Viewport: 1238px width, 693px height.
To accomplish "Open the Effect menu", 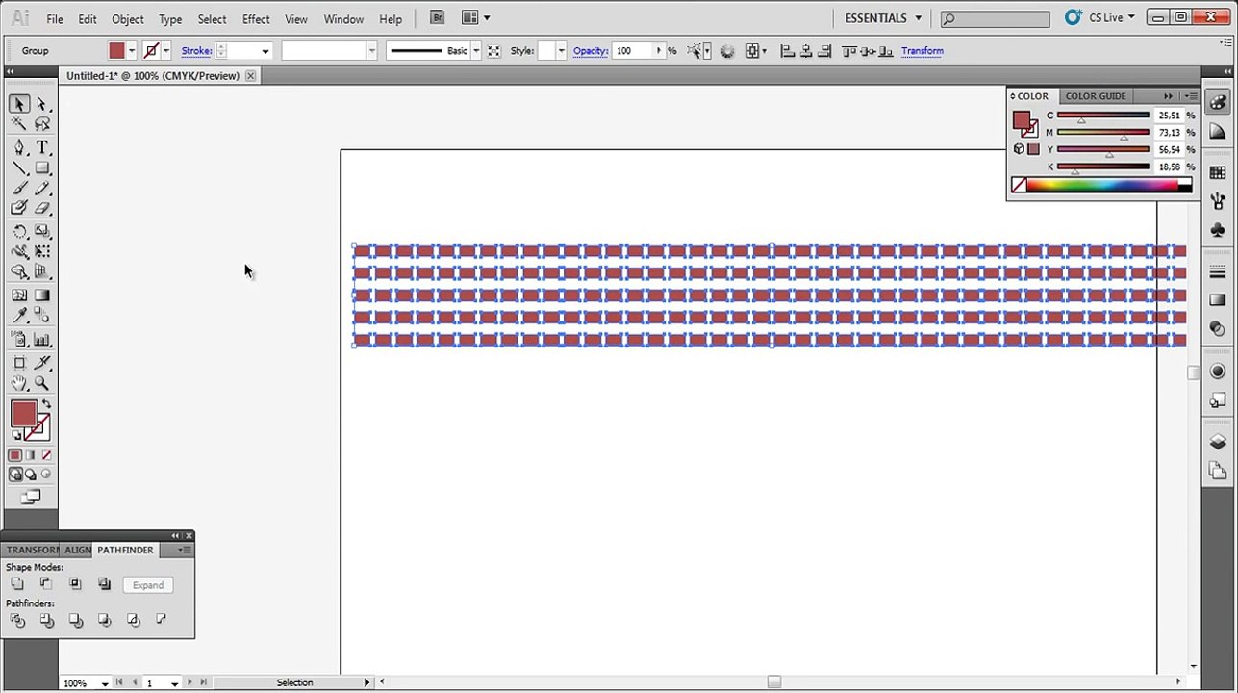I will 256,19.
